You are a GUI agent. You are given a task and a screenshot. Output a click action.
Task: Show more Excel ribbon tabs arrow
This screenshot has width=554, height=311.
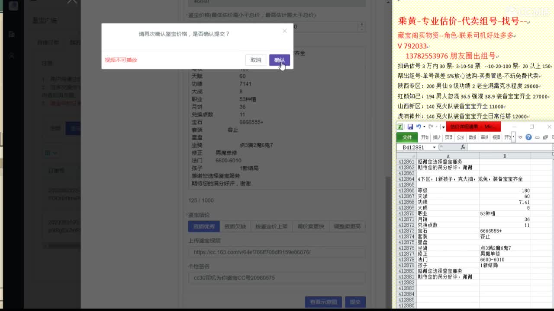tap(514, 137)
